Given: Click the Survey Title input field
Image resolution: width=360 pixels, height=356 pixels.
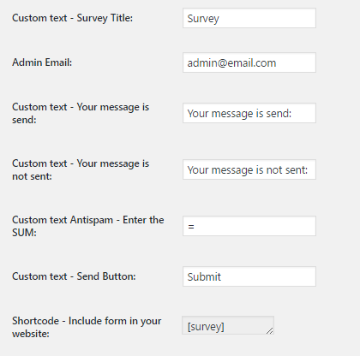Looking at the screenshot, I should 249,18.
